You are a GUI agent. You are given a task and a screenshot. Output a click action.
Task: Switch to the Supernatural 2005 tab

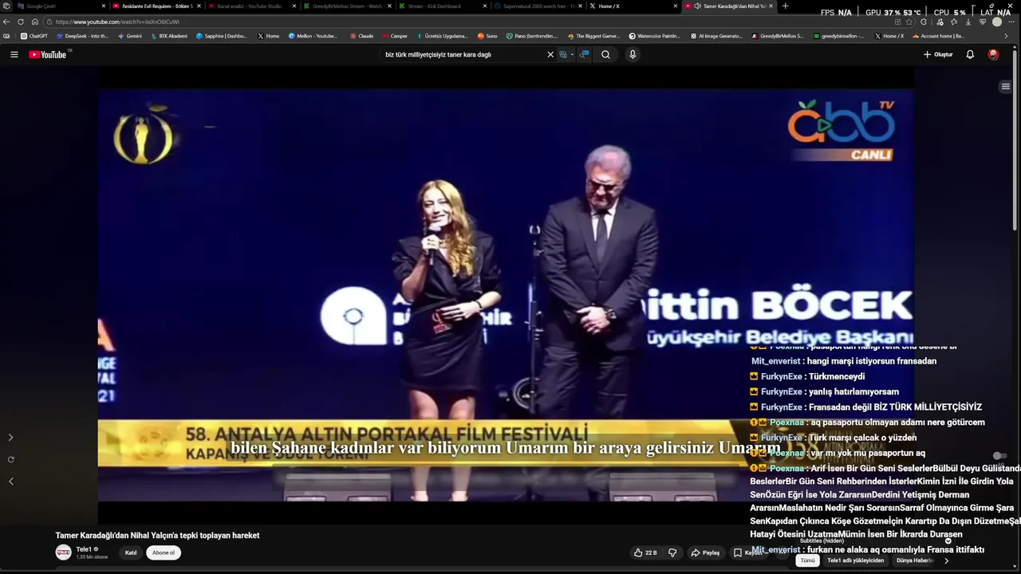click(x=537, y=6)
